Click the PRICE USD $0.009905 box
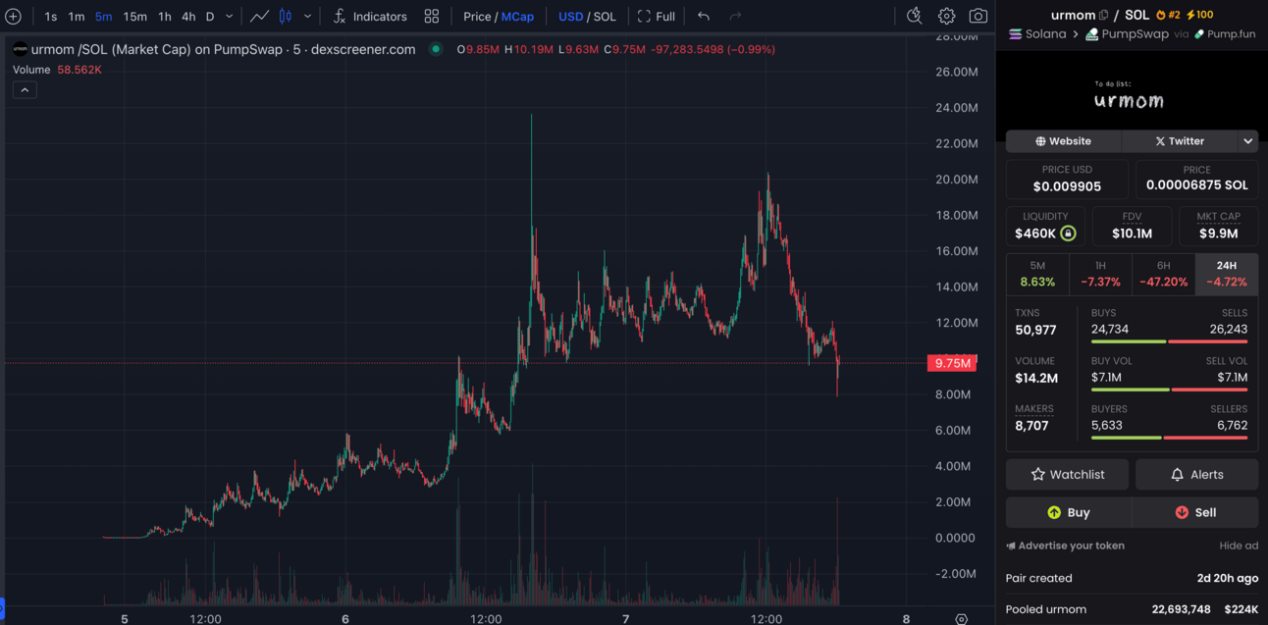This screenshot has height=625, width=1268. (1067, 179)
